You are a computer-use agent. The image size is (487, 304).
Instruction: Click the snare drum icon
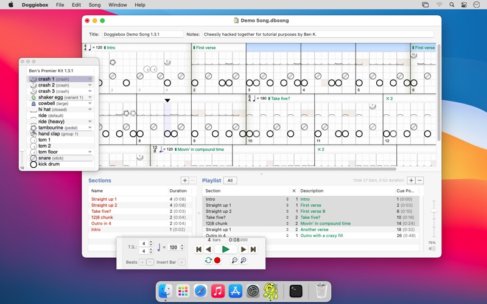[33, 158]
